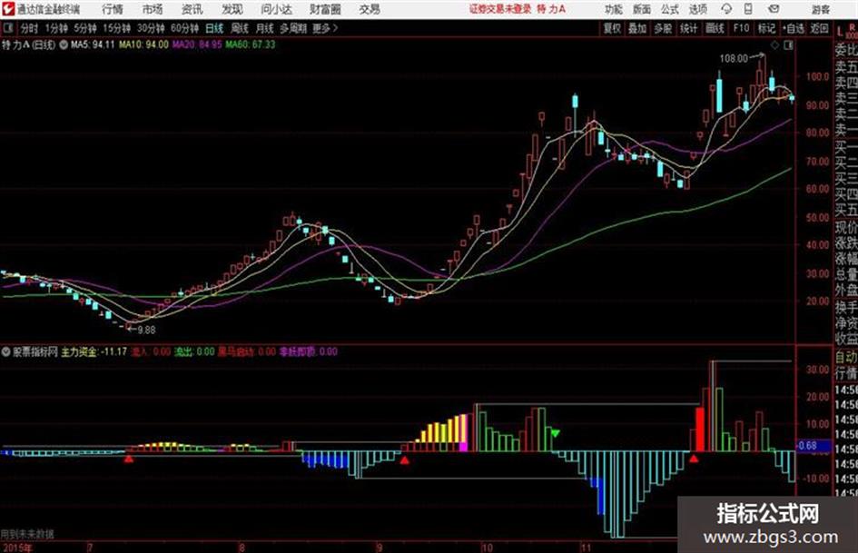The width and height of the screenshot is (858, 553).
Task: Switch to 15分钟 period tab
Action: click(x=116, y=28)
